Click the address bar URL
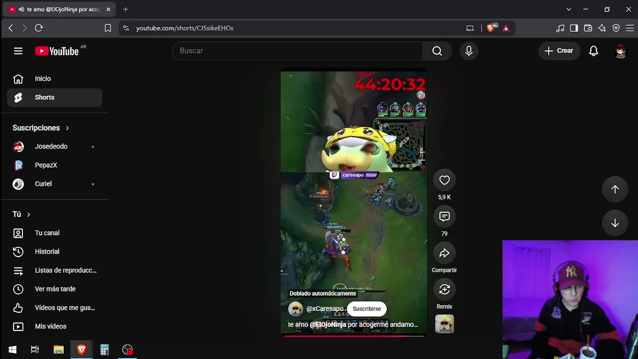The image size is (638, 359). click(x=185, y=28)
